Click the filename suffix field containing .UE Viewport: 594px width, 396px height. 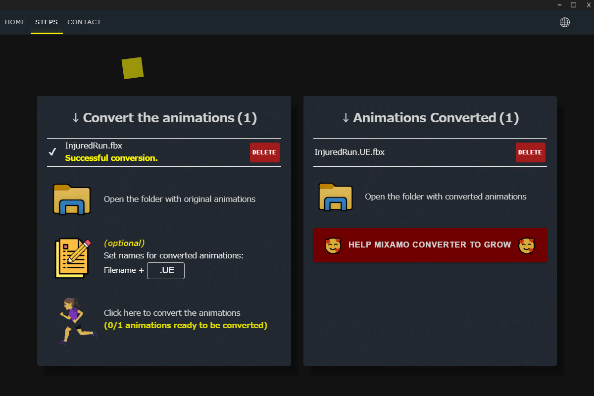coord(166,271)
